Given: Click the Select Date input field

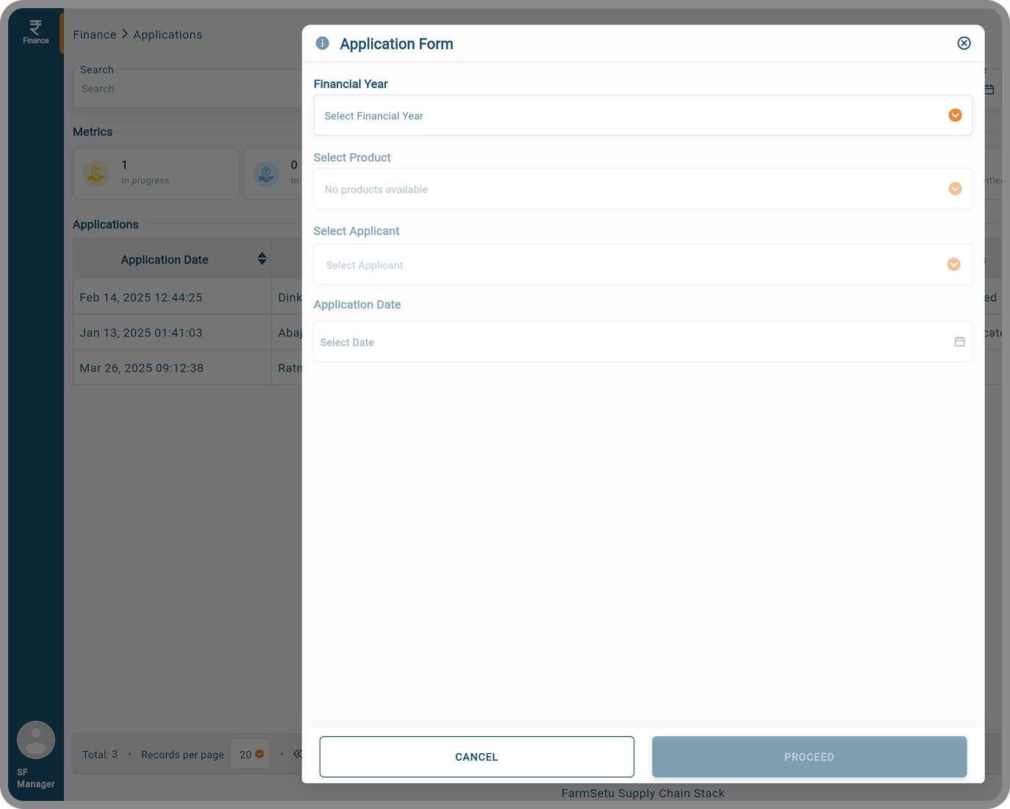Looking at the screenshot, I should pos(632,342).
